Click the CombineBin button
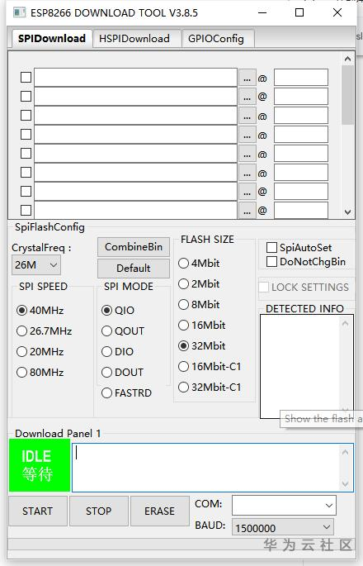Image resolution: width=363 pixels, height=566 pixels. tap(134, 247)
